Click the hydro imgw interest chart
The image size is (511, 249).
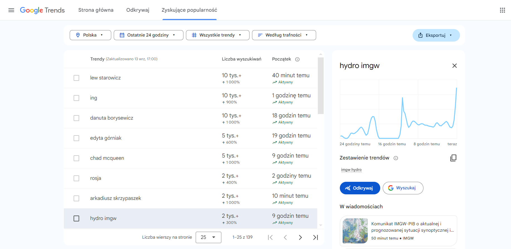[x=398, y=109]
